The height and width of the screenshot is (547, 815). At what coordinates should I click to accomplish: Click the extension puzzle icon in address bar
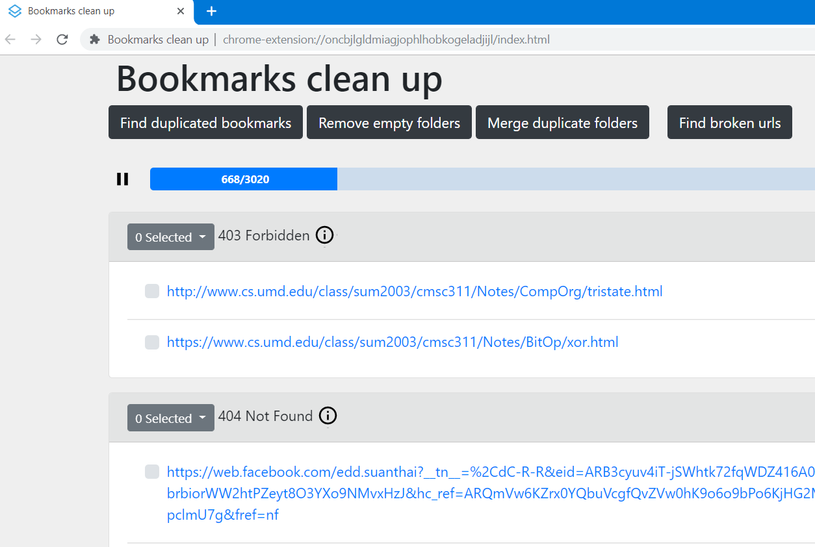(95, 40)
